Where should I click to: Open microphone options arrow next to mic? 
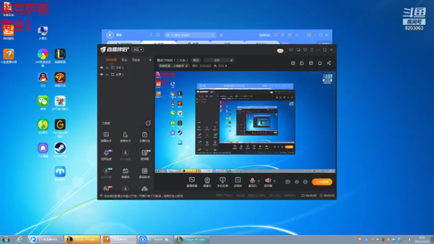click(259, 181)
